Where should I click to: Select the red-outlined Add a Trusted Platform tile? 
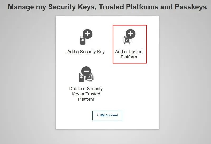click(130, 44)
